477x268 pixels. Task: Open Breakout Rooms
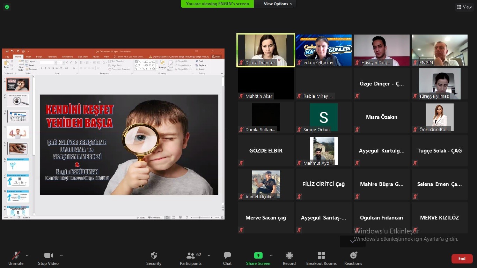point(321,259)
